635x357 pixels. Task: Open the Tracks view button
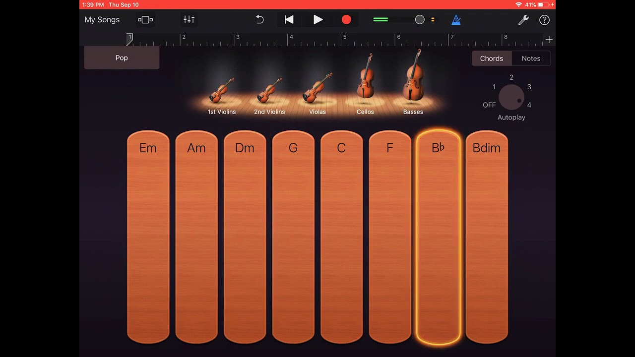145,20
